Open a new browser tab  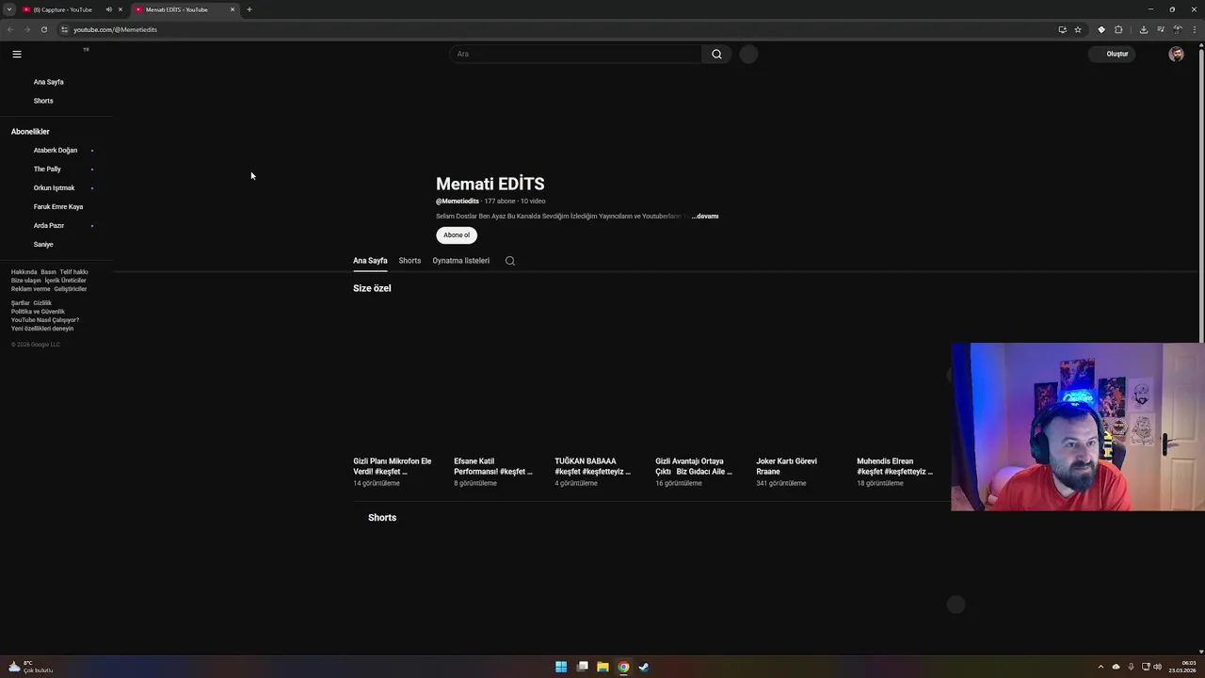point(249,9)
